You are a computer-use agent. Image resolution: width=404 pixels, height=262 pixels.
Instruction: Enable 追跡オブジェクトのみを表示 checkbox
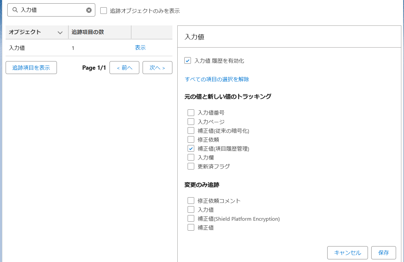pyautogui.click(x=104, y=11)
